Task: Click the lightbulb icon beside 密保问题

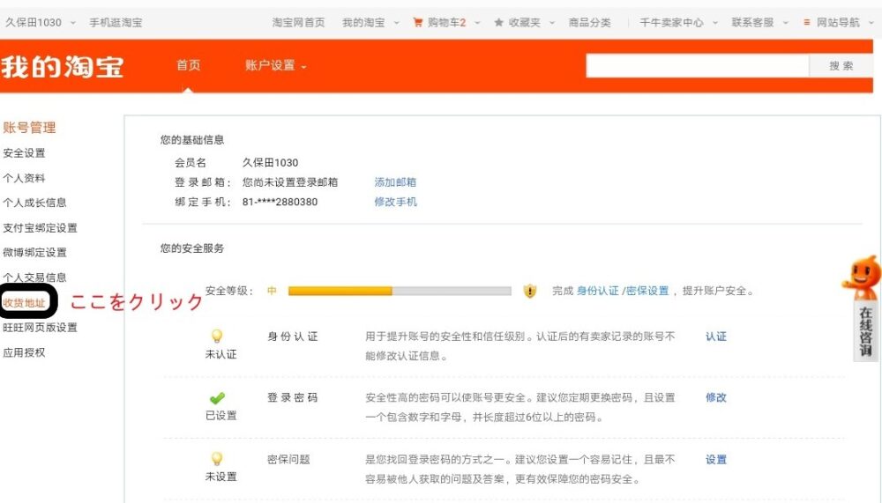Action: click(x=217, y=459)
